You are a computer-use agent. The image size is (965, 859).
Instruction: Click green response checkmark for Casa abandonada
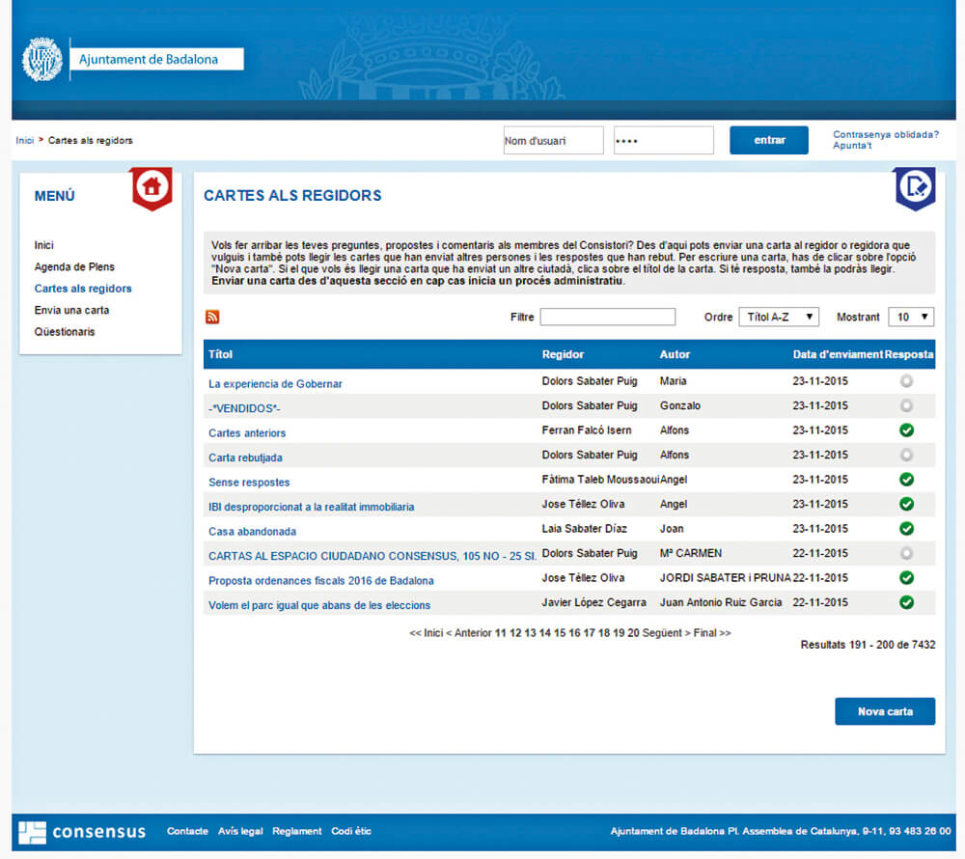906,529
